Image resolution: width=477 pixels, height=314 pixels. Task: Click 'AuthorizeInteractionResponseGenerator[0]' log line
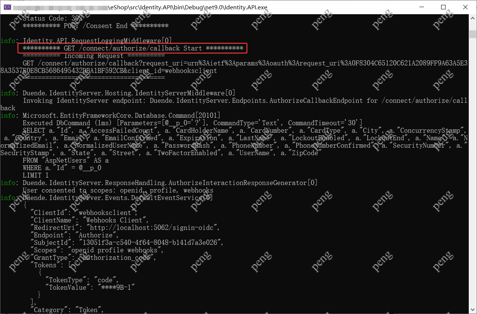[170, 183]
